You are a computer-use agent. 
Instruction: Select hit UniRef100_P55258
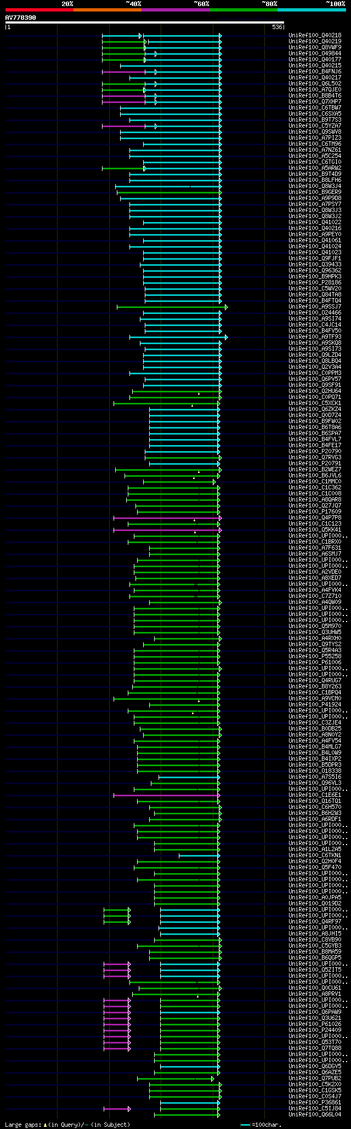tap(315, 656)
